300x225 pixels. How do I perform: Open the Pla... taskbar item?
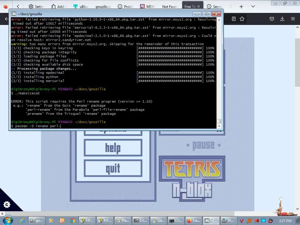pyautogui.click(x=123, y=221)
